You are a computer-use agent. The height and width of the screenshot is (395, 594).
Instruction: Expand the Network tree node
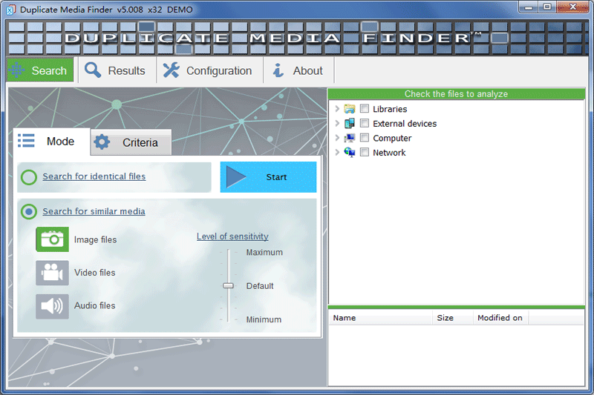click(337, 153)
